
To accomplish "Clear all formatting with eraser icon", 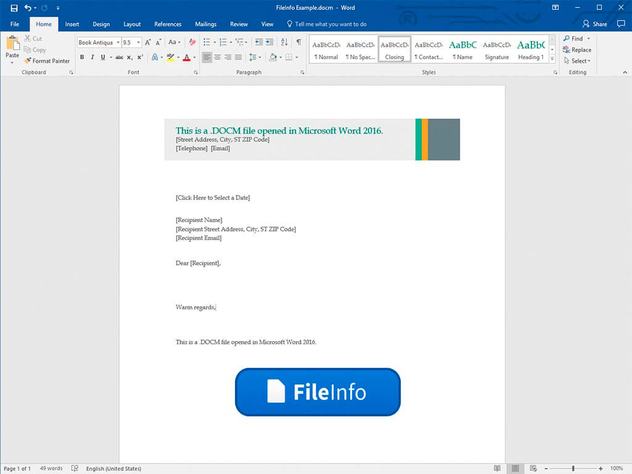I will (192, 43).
